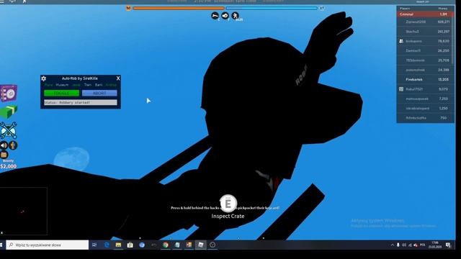Select the punch action slot icon
Image resolution: width=461 pixels, height=259 pixels.
[225, 16]
